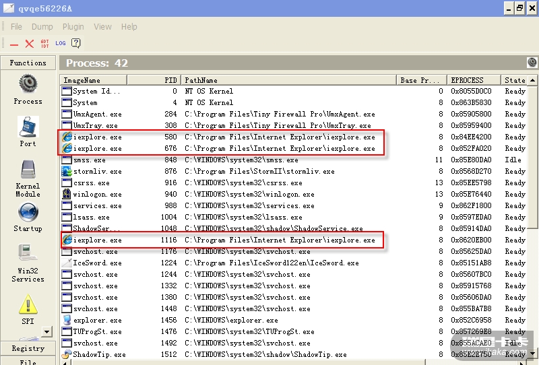Select the svchost.exe row with PID 1492
This screenshot has height=365, width=539.
coord(294,343)
